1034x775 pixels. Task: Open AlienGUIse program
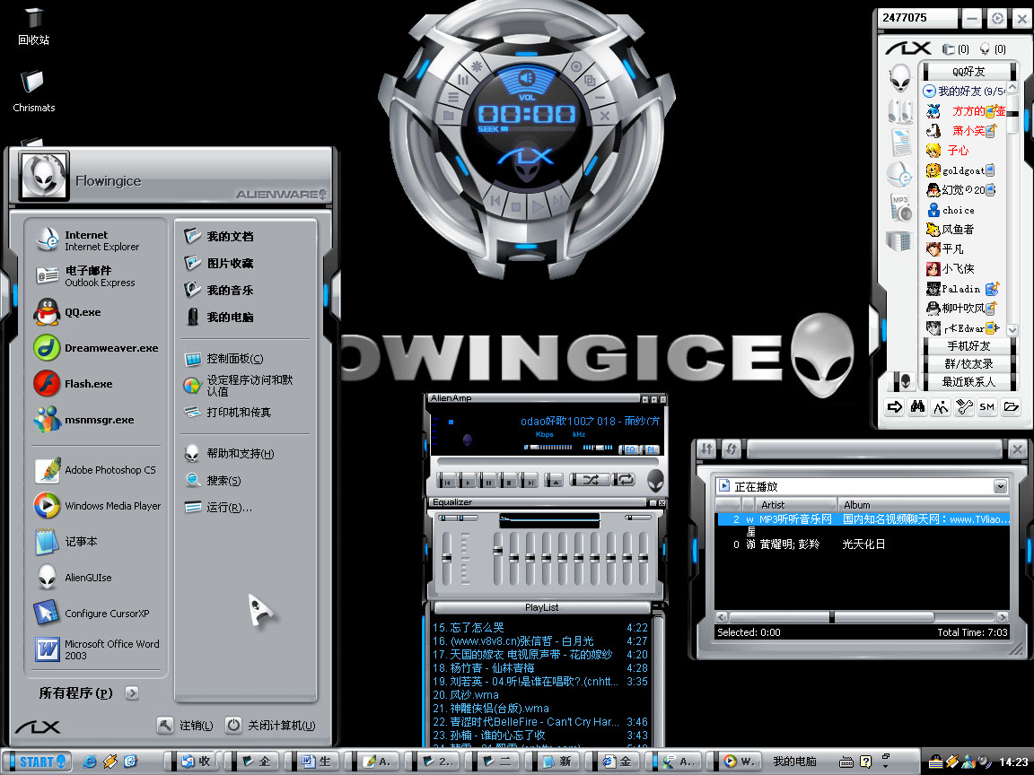click(74, 578)
